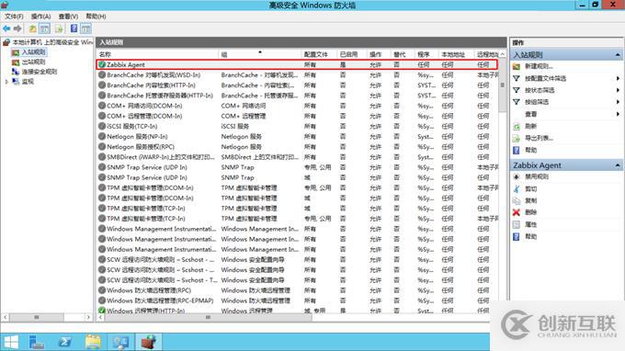This screenshot has height=351, width=625.
Task: Click the 禁用规则 disable icon under Zabbix Agent
Action: (517, 177)
